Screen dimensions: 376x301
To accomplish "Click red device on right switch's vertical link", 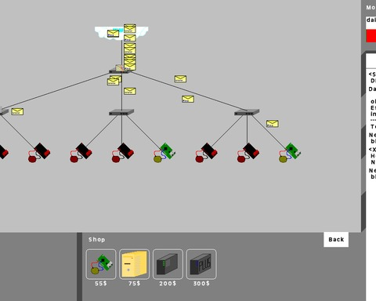I will [x=248, y=153].
